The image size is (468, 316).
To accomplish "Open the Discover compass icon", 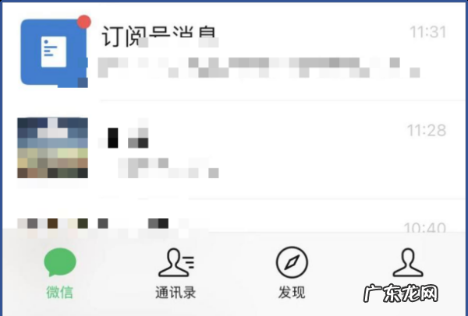I will (292, 262).
